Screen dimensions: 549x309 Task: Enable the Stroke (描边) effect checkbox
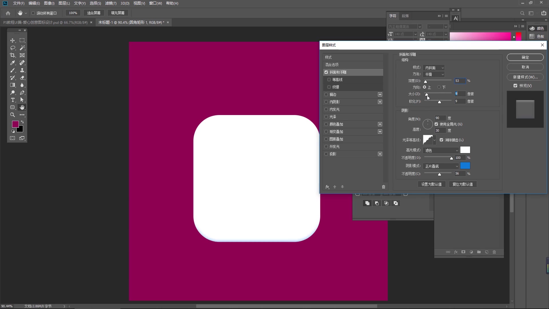326,94
